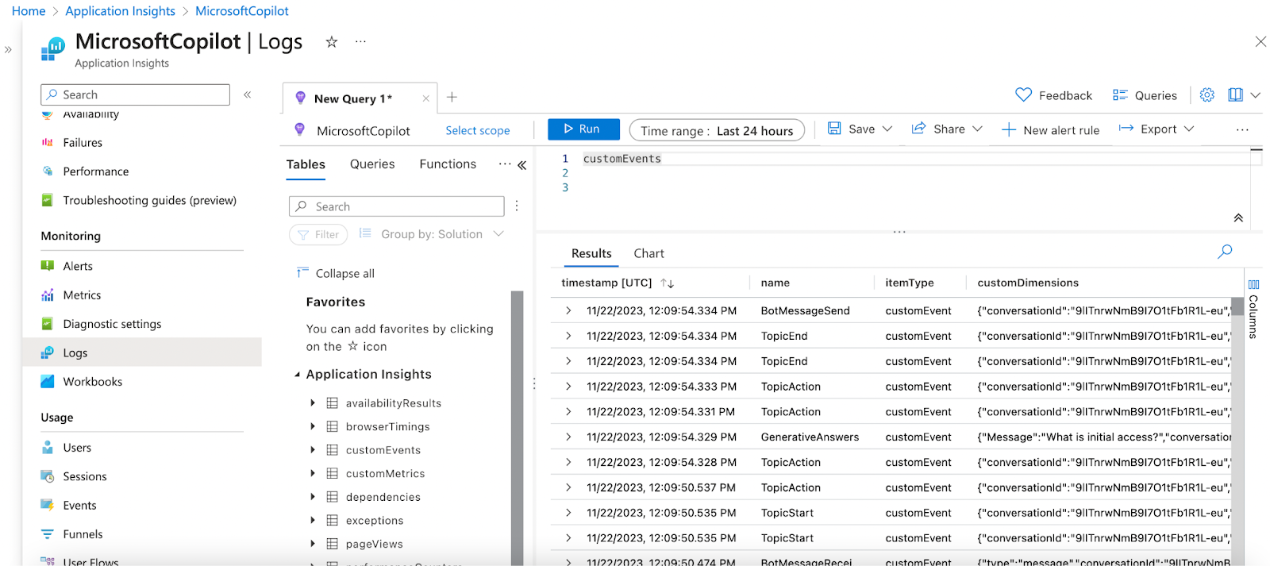Open Workbooks in left menu
1270x566 pixels.
pos(92,382)
